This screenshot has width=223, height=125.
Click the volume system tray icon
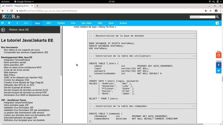coord(214,1)
